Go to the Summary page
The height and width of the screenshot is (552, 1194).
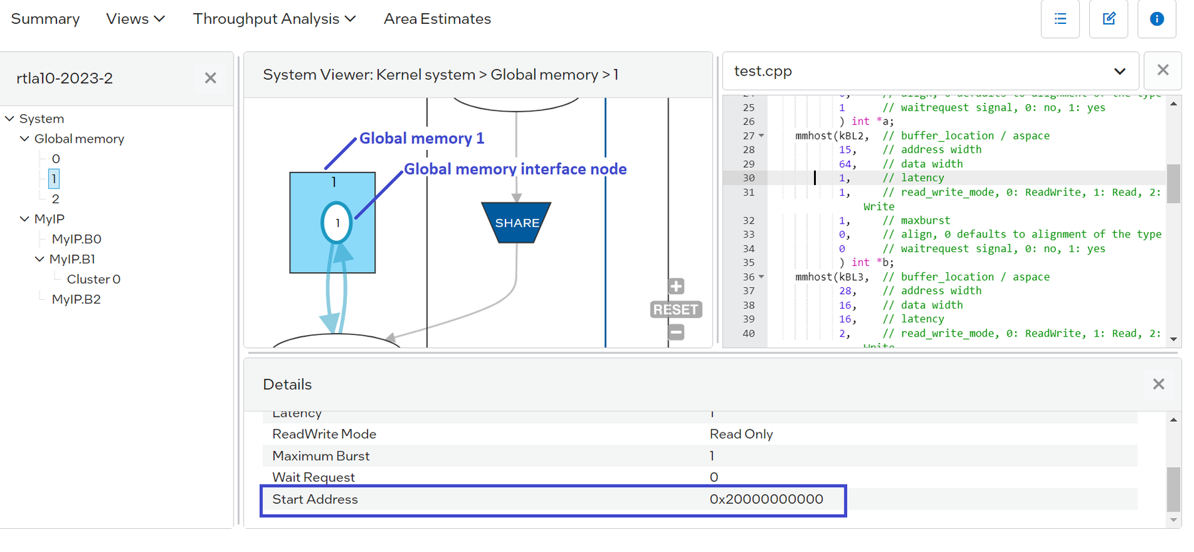tap(45, 19)
